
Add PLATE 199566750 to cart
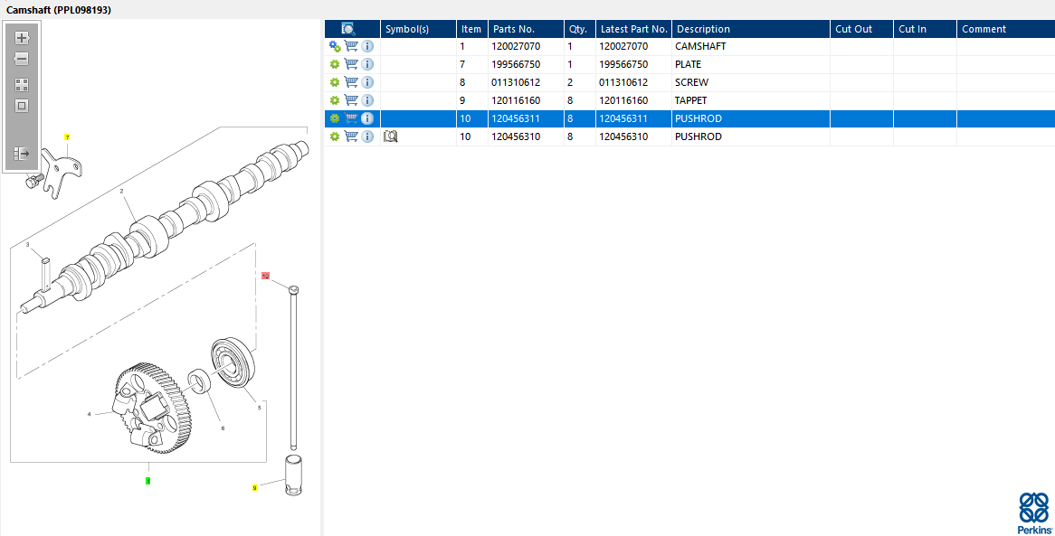point(351,64)
